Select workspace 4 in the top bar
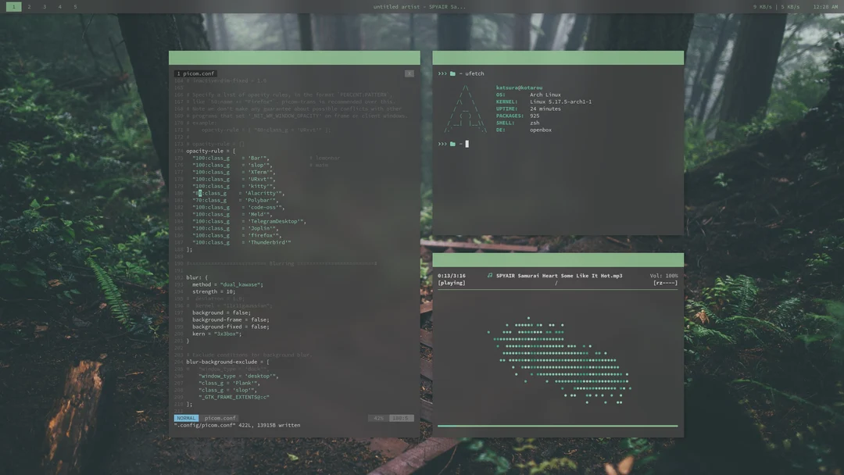The width and height of the screenshot is (844, 475). click(x=59, y=5)
